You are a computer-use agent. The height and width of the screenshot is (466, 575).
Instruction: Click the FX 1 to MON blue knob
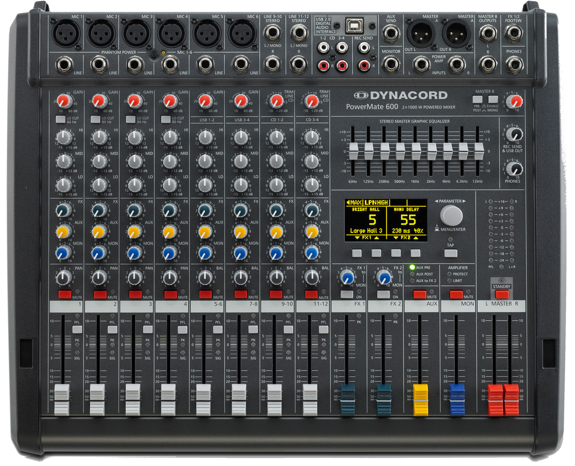click(x=347, y=277)
